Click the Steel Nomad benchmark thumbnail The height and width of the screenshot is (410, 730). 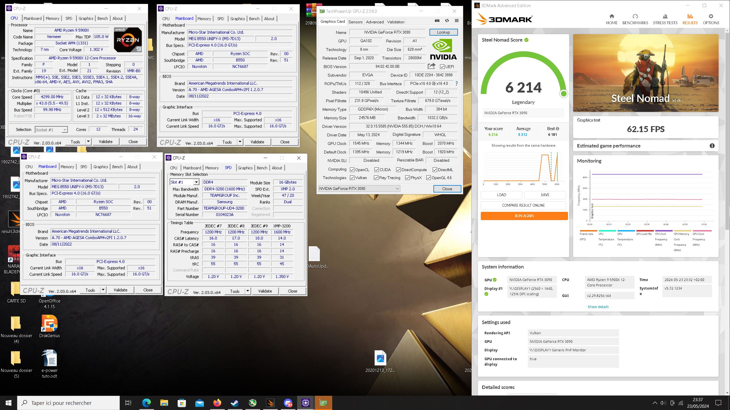[646, 73]
